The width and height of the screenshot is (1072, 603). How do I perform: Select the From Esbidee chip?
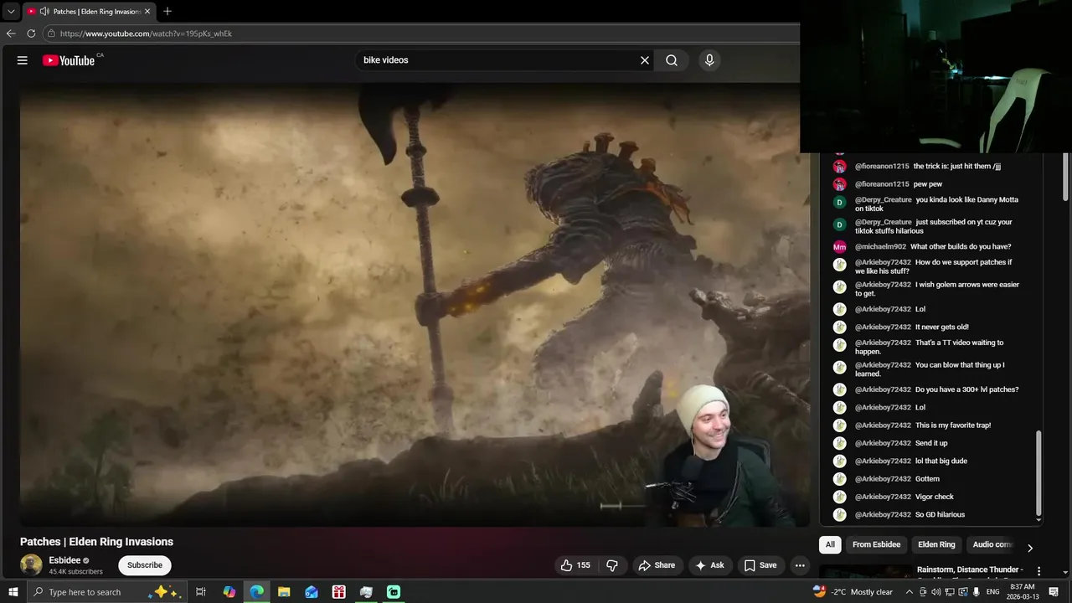pos(876,544)
